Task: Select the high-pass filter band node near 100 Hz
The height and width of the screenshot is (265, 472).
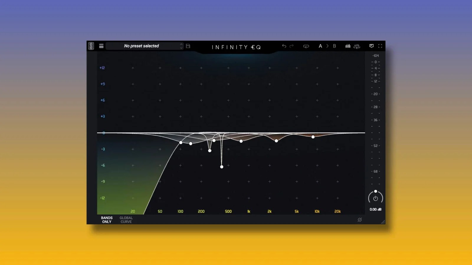Action: pyautogui.click(x=181, y=143)
